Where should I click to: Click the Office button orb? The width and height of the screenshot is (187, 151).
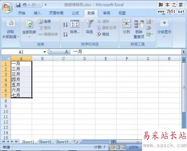tap(7, 8)
